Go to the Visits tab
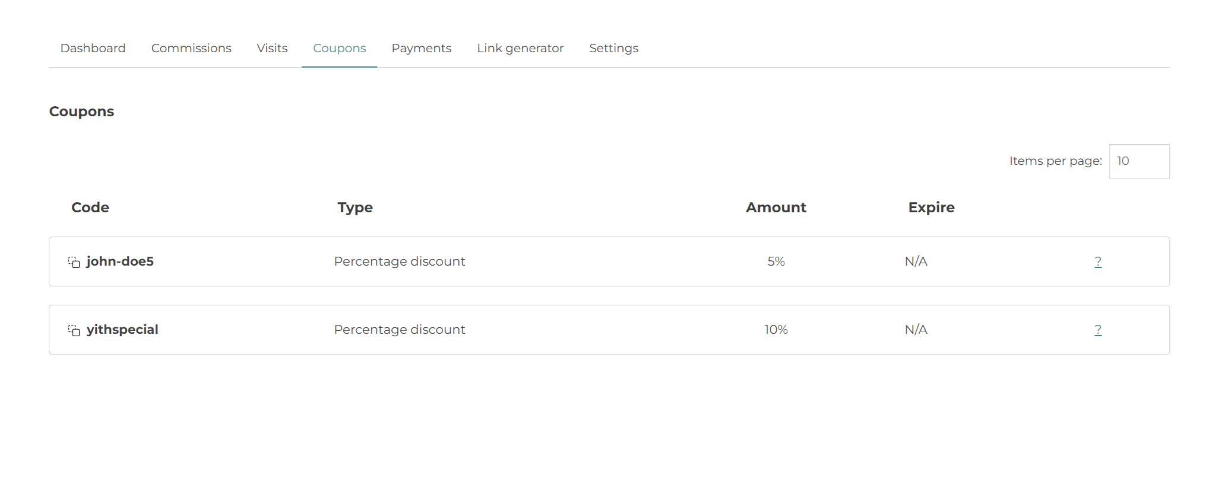This screenshot has height=498, width=1222. pyautogui.click(x=272, y=48)
